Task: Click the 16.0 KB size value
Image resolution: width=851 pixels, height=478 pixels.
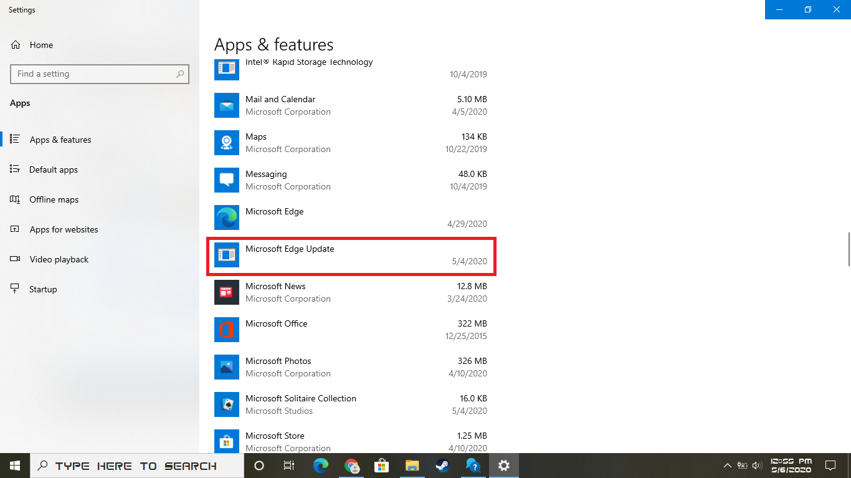Action: click(x=472, y=398)
